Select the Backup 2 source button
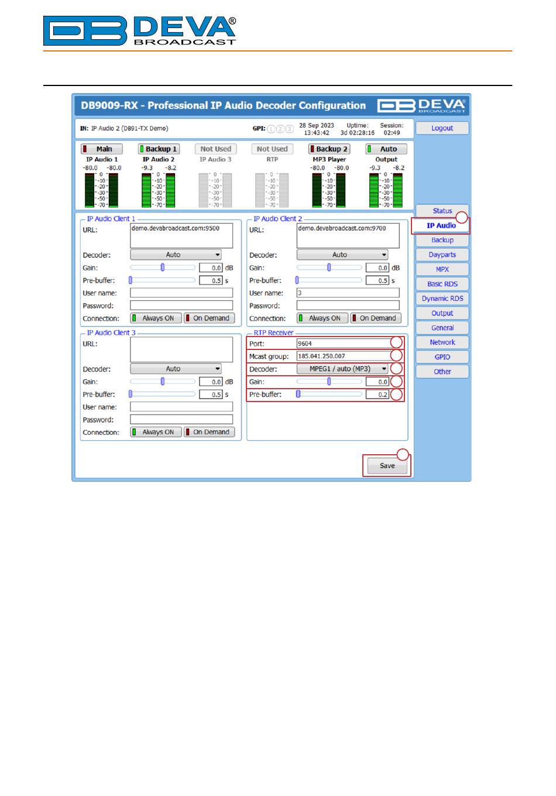556x796 pixels. point(329,149)
